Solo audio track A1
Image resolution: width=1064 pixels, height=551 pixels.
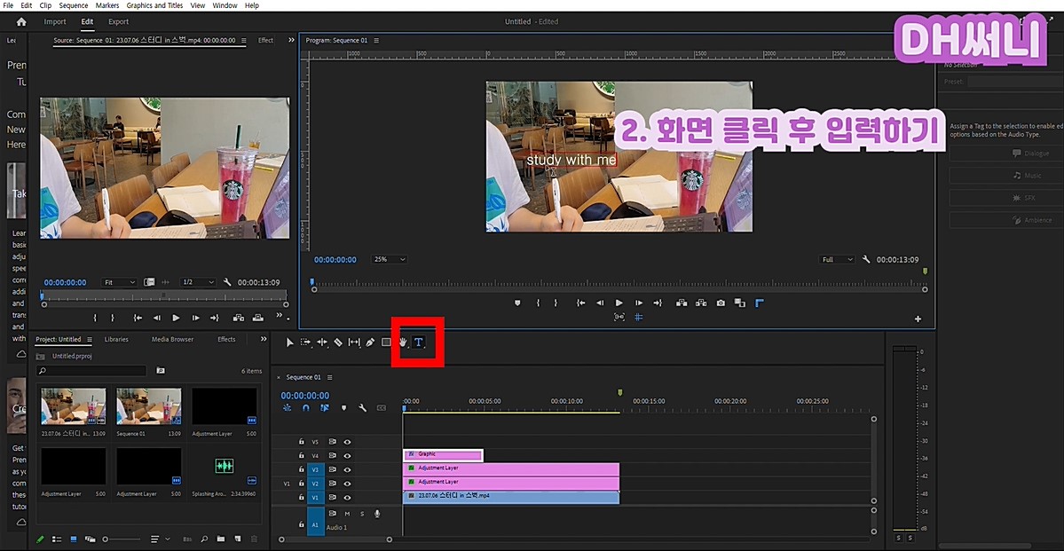[x=362, y=514]
